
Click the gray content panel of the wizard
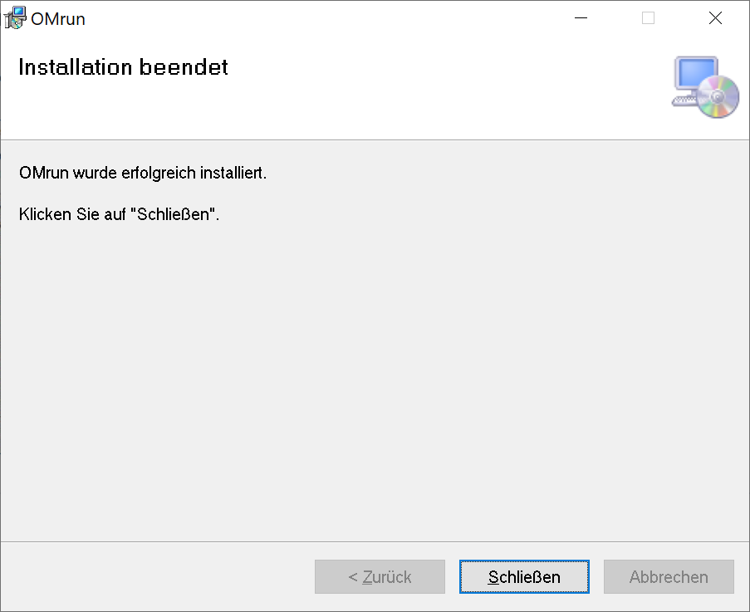tap(374, 374)
